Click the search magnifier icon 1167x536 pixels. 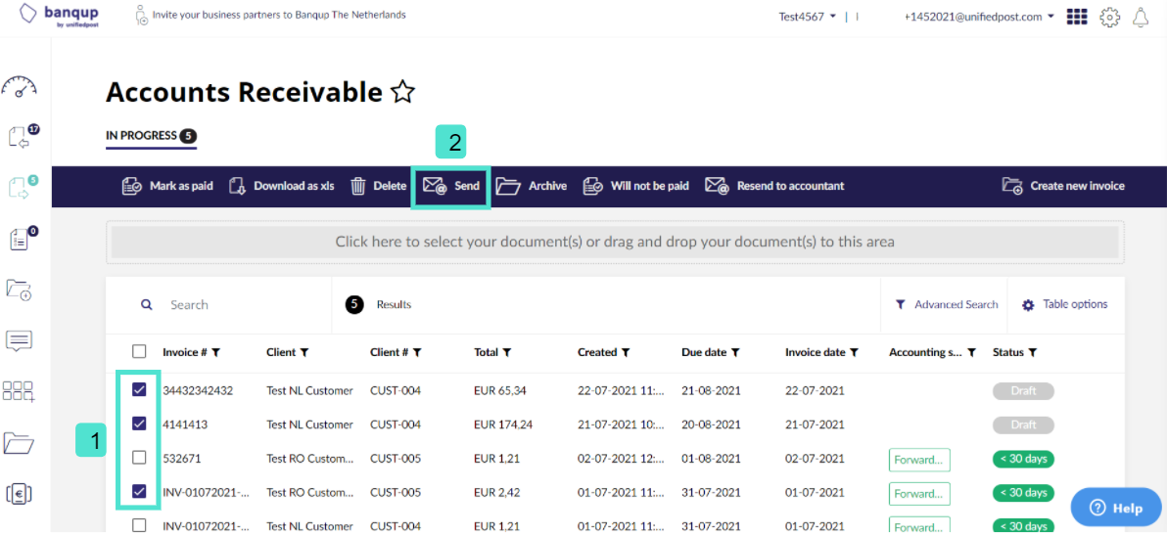tap(148, 305)
